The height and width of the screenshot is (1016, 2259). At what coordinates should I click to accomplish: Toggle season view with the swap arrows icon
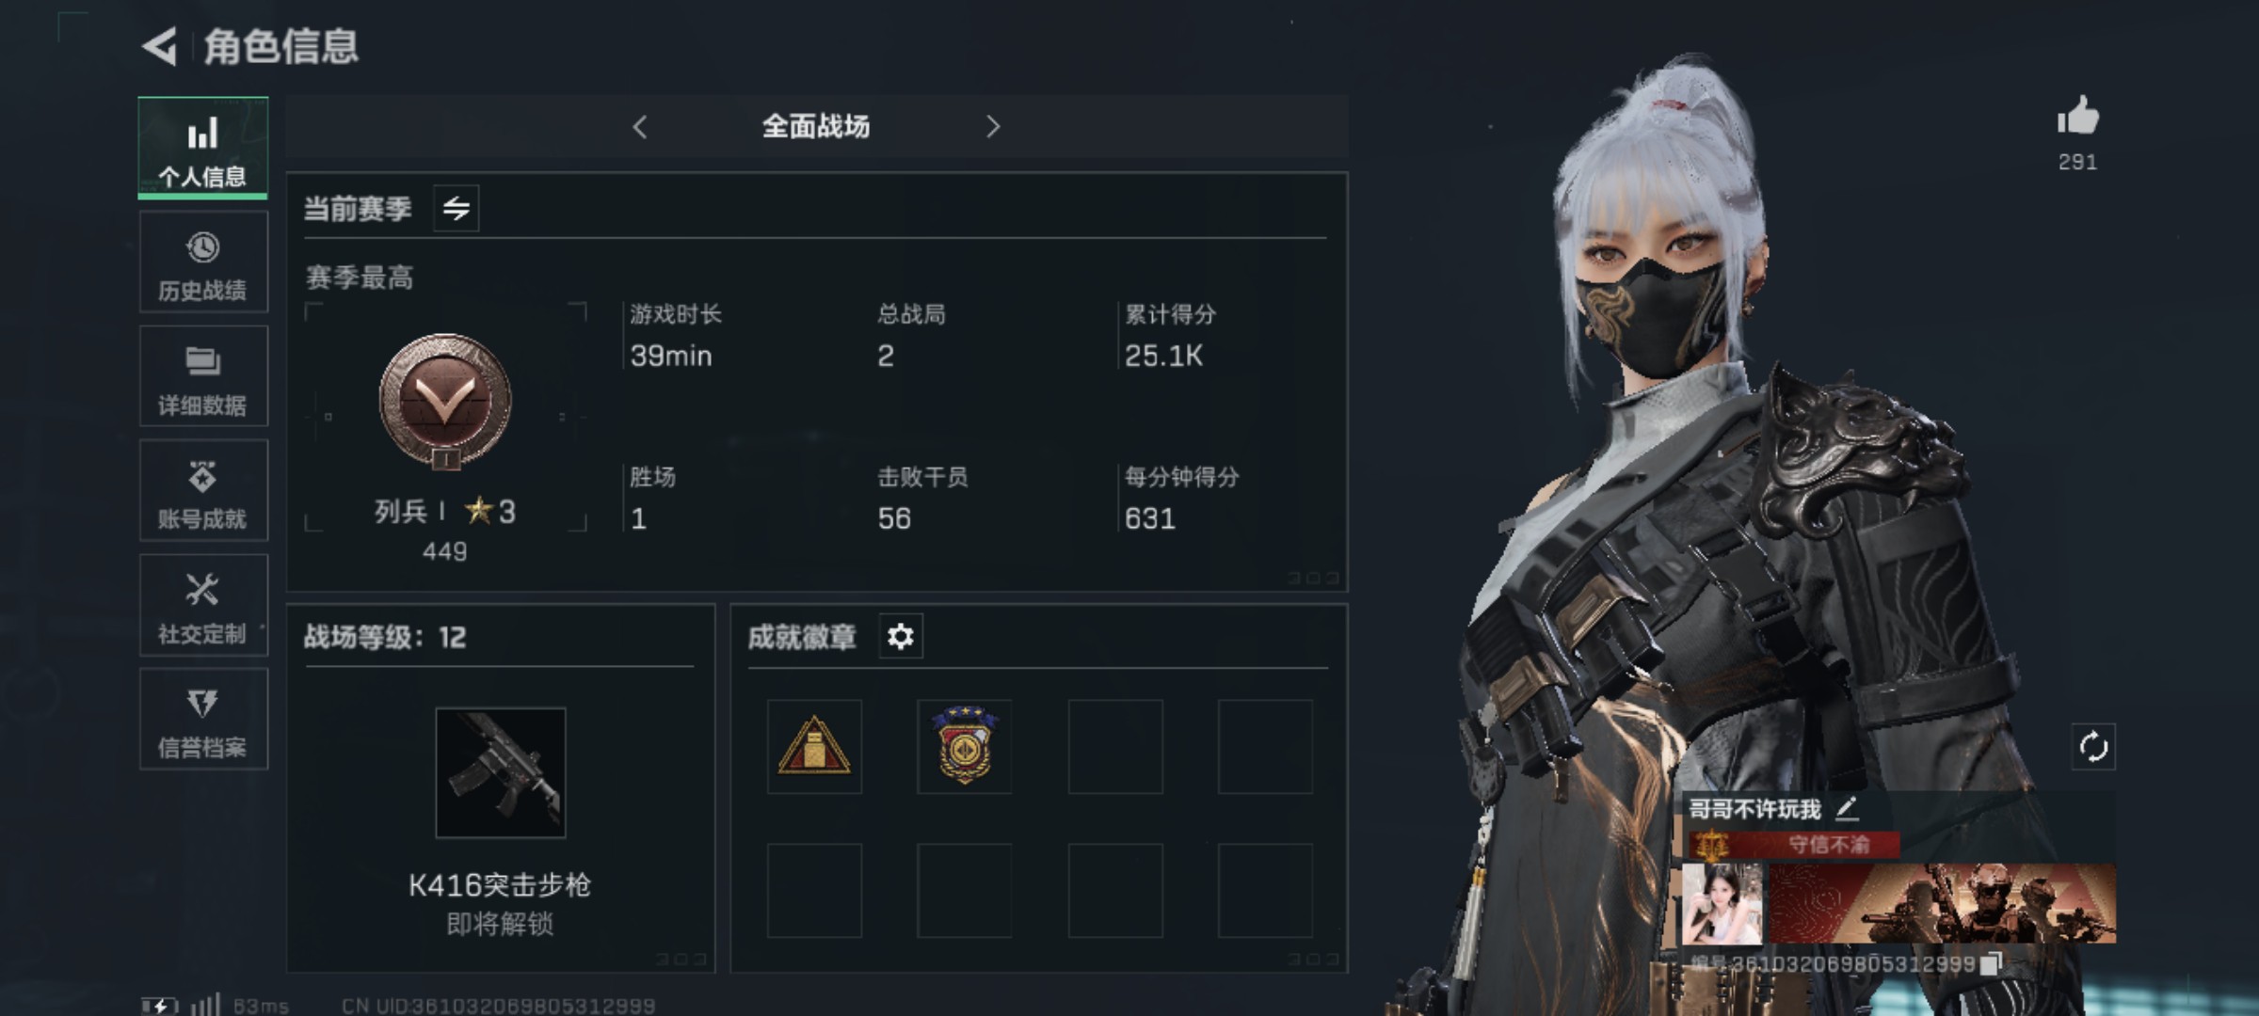[457, 208]
